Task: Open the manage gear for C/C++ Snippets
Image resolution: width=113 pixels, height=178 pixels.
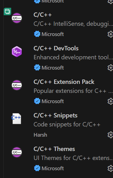Action: [x=110, y=135]
